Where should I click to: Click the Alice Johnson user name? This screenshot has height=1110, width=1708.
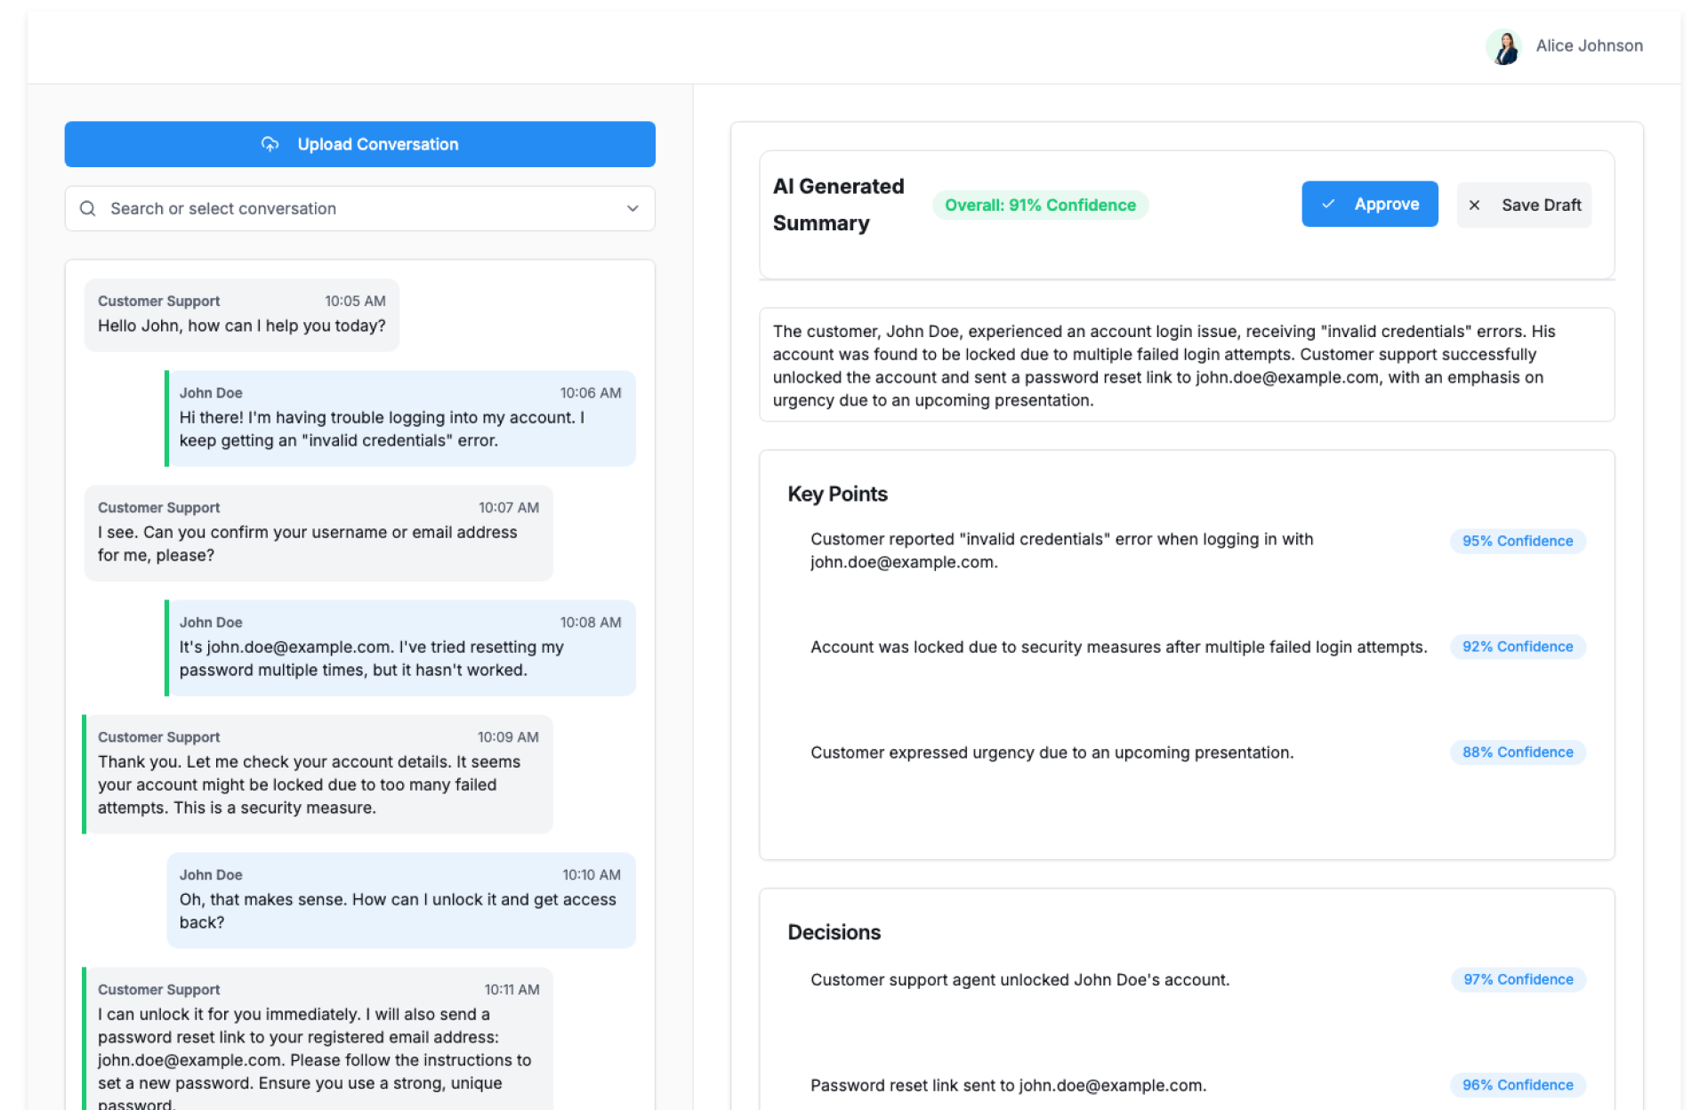click(x=1589, y=46)
